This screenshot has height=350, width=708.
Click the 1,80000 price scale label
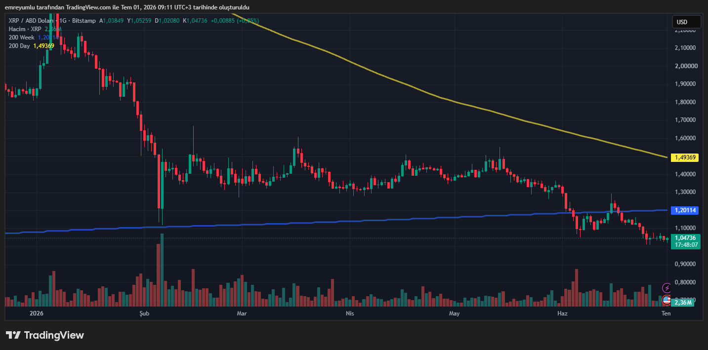click(x=686, y=102)
